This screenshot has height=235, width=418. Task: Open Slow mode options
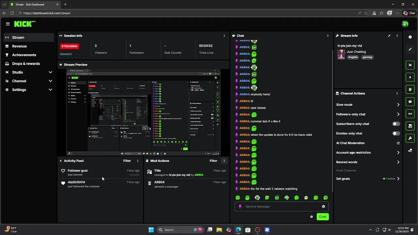368,105
